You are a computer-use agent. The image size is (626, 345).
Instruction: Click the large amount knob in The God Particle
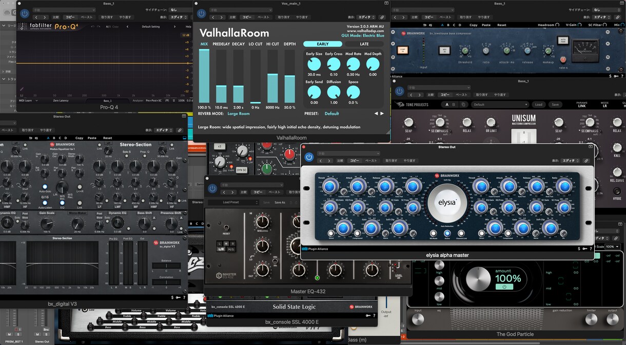point(478,279)
